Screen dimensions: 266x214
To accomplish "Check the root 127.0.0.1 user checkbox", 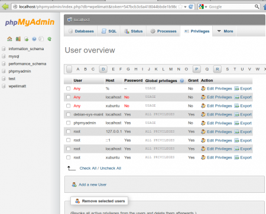I will click(68, 131).
